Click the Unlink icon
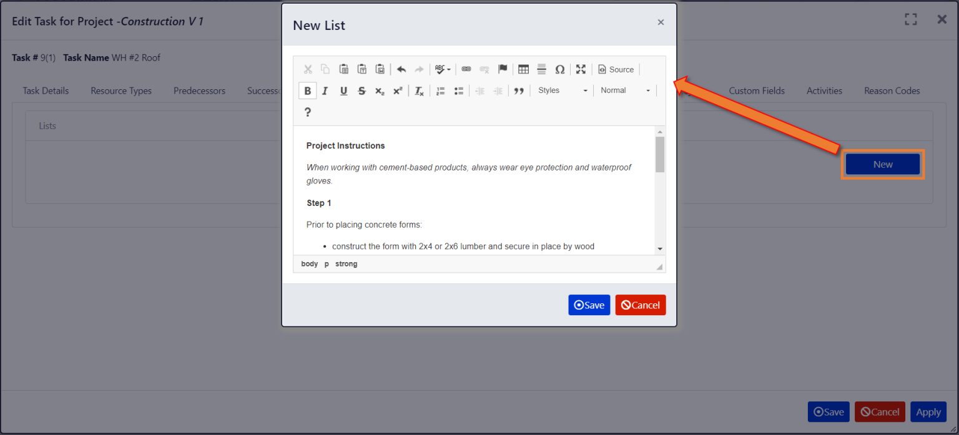Screen dimensions: 959x435 (484, 69)
